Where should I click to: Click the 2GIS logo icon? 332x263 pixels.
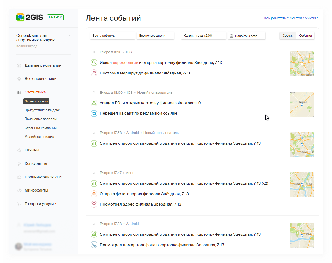(x=20, y=17)
